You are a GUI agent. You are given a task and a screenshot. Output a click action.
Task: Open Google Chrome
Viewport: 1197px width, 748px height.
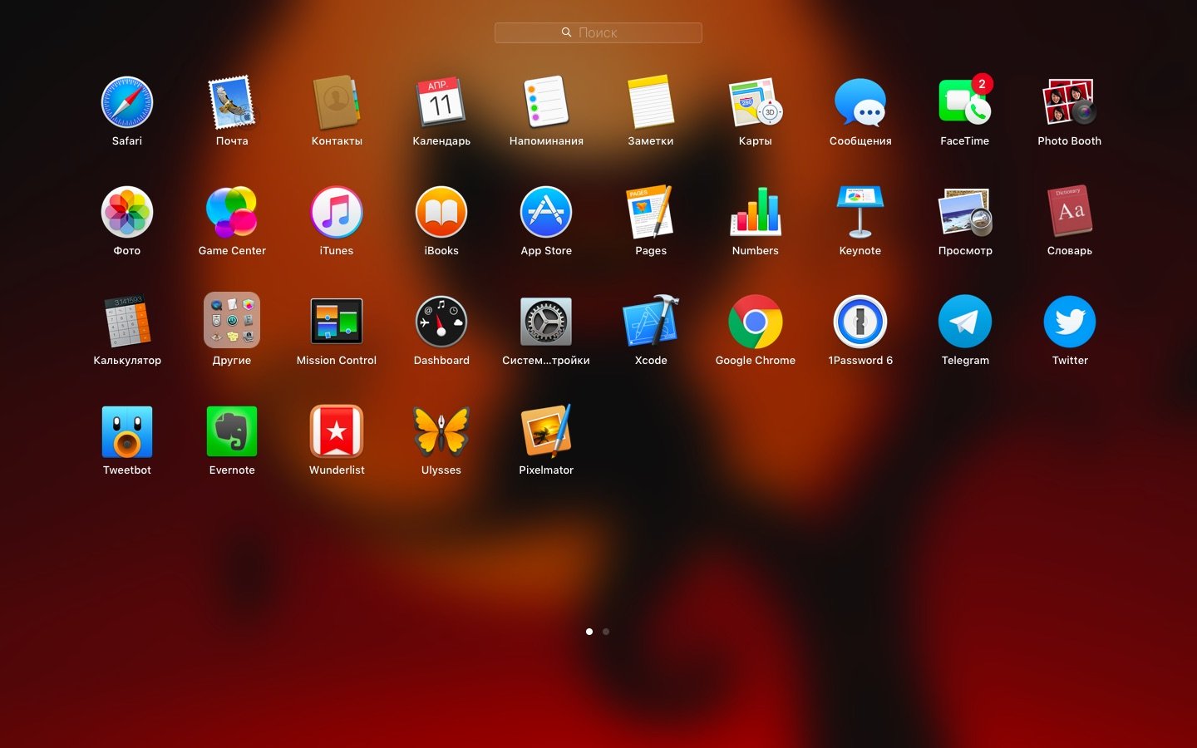click(756, 322)
